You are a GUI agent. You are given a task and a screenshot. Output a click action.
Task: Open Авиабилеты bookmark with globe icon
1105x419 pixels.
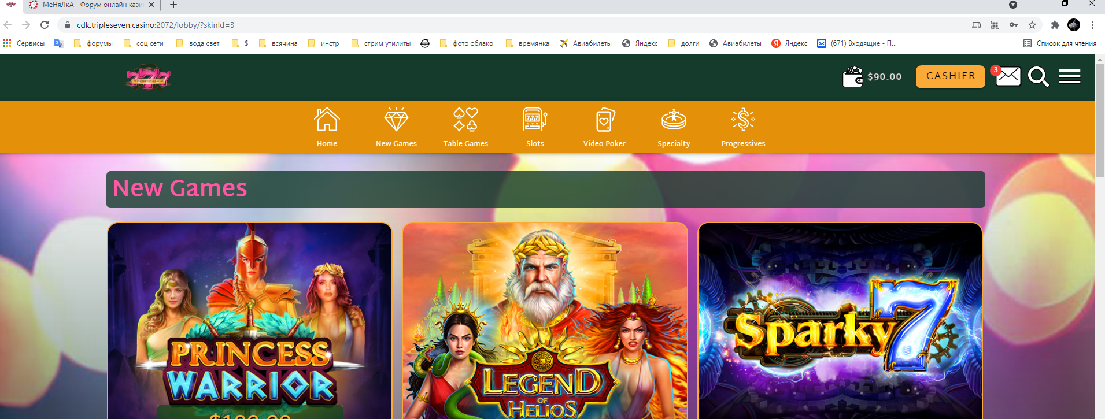(x=735, y=43)
